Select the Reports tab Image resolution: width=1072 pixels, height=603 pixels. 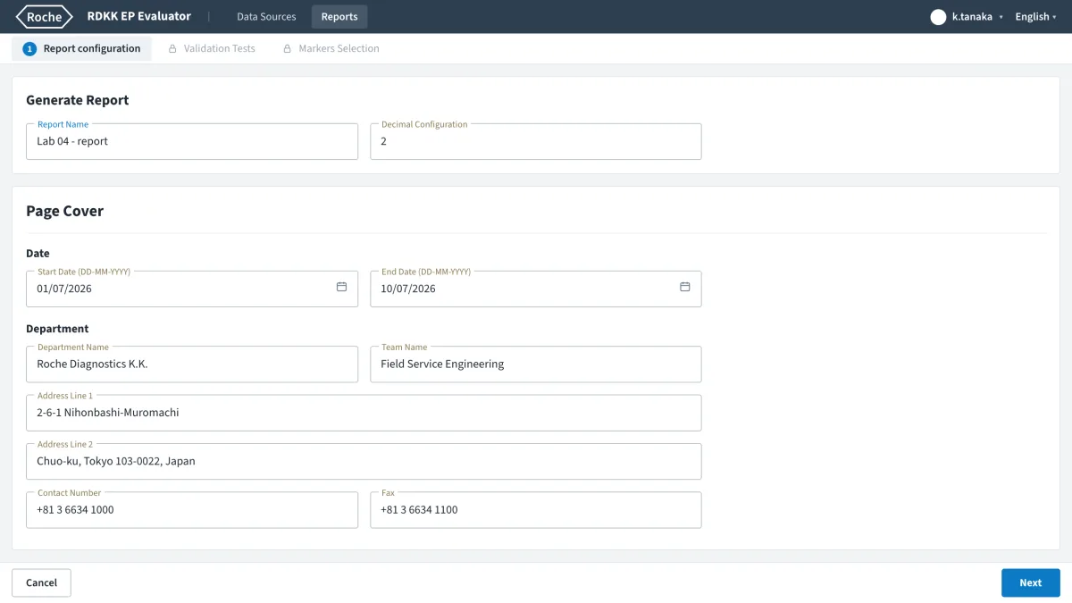(339, 17)
